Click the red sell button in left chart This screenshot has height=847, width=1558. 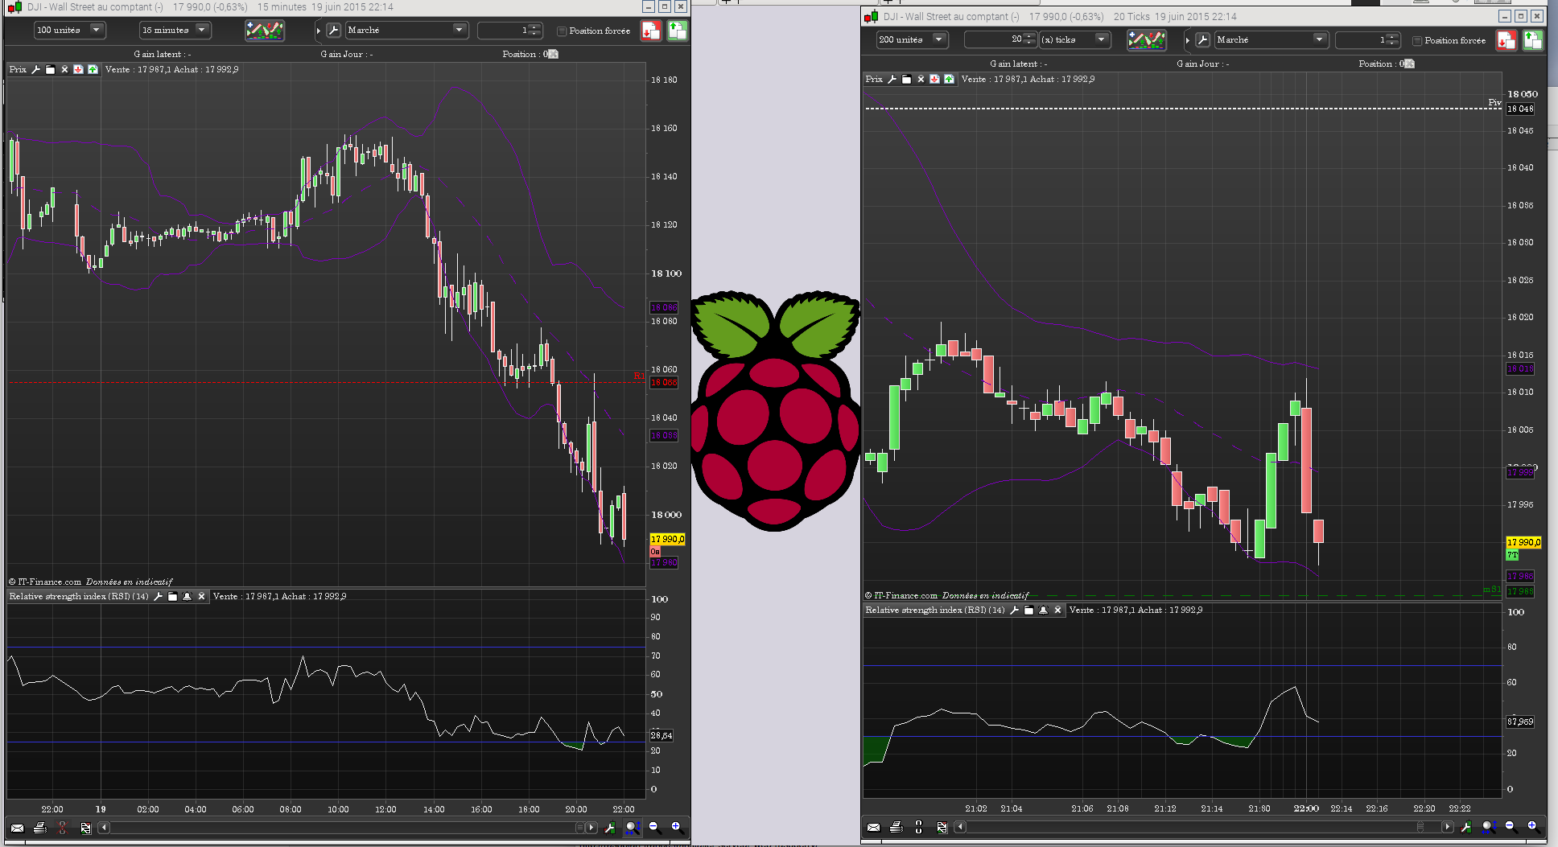click(651, 31)
